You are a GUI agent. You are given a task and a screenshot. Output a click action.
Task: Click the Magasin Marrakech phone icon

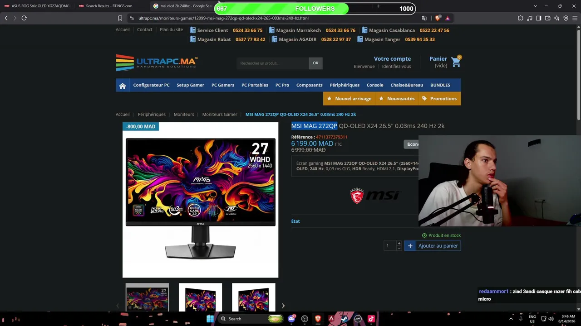[x=272, y=30]
